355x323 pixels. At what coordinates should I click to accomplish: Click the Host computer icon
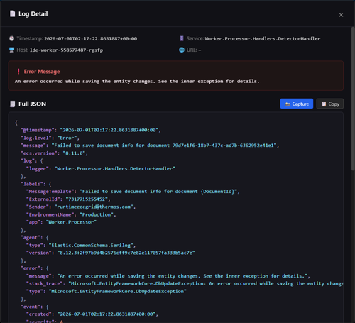coord(11,50)
